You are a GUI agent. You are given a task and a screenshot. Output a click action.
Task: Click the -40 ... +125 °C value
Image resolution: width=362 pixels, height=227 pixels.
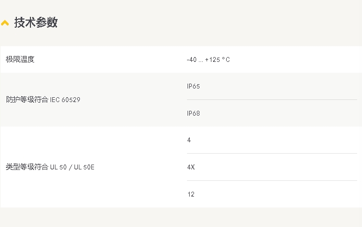click(x=208, y=60)
